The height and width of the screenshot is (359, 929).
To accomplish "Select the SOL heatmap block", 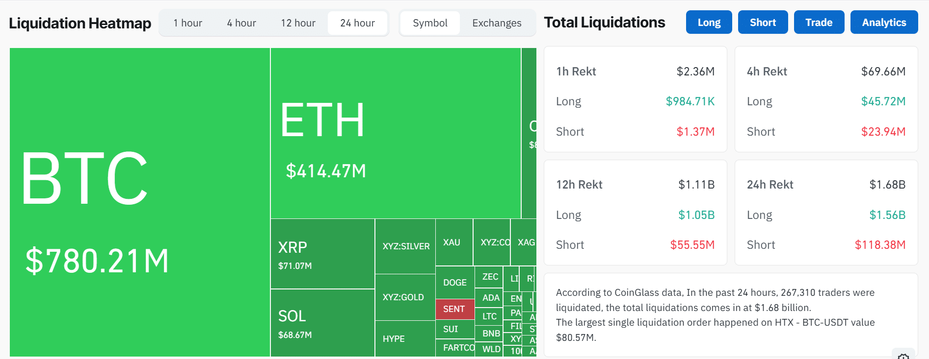I will tap(322, 323).
